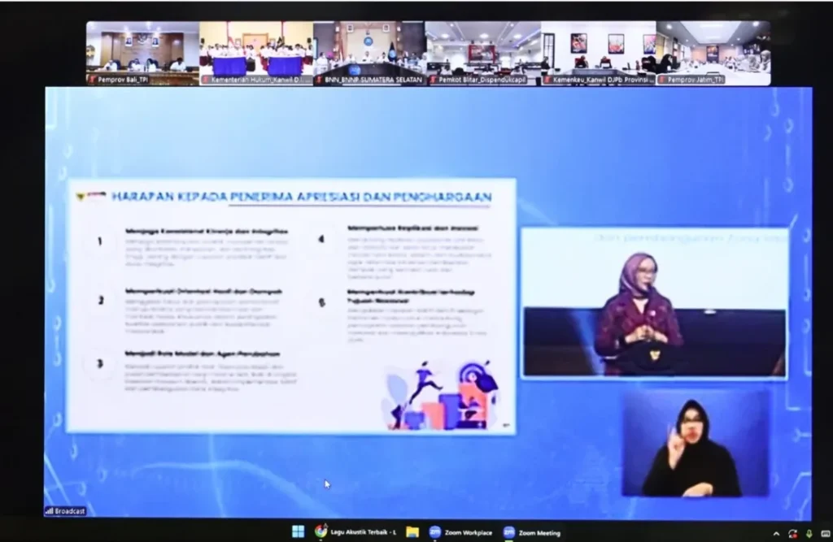Click the touch keyboard tray icon
The width and height of the screenshot is (833, 542).
point(824,533)
